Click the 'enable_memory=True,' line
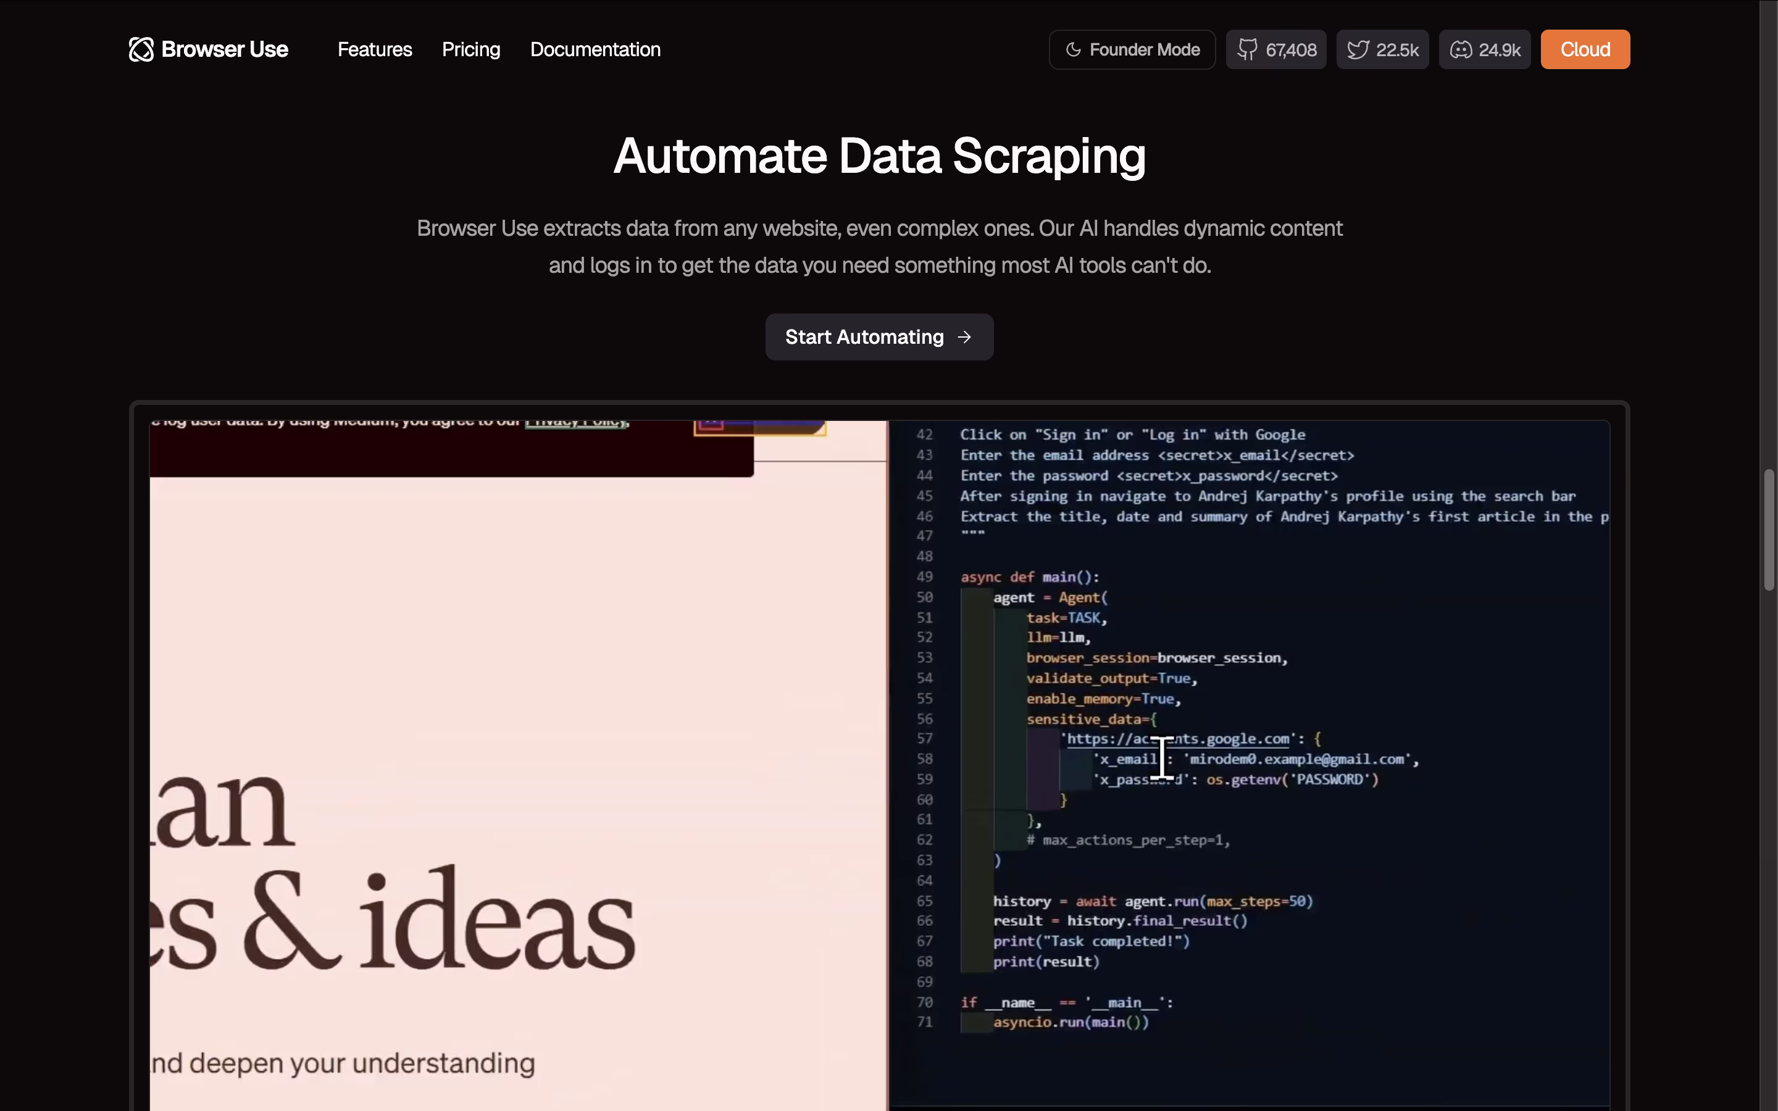Screen dimensions: 1778x1111 [x=1104, y=699]
